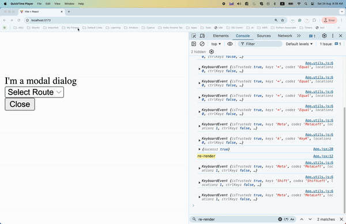Click the re-render search input field
Screen dimensions: 346x224
(237, 219)
